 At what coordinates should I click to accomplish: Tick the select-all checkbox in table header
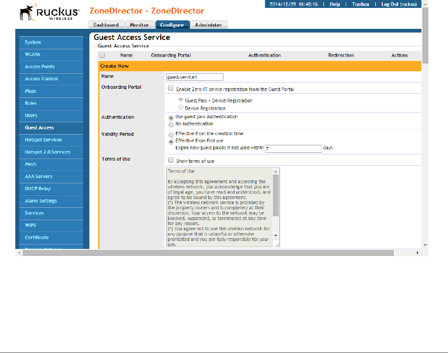click(x=102, y=55)
